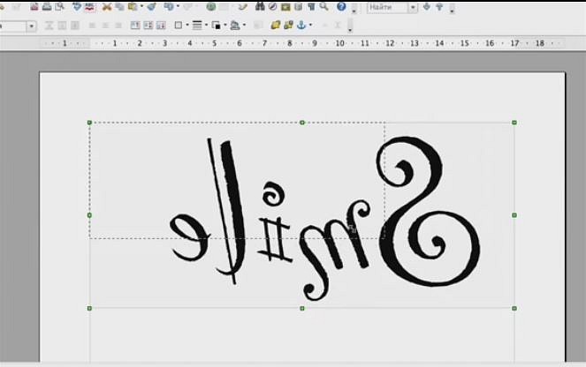This screenshot has height=367, width=586.
Task: Open the style combo box dropdown arrow
Action: coord(32,26)
